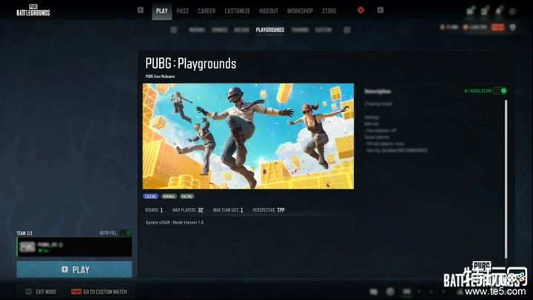The image size is (533, 300).
Task: Click the 'PUBG : Playgrounds' title
Action: 191,64
